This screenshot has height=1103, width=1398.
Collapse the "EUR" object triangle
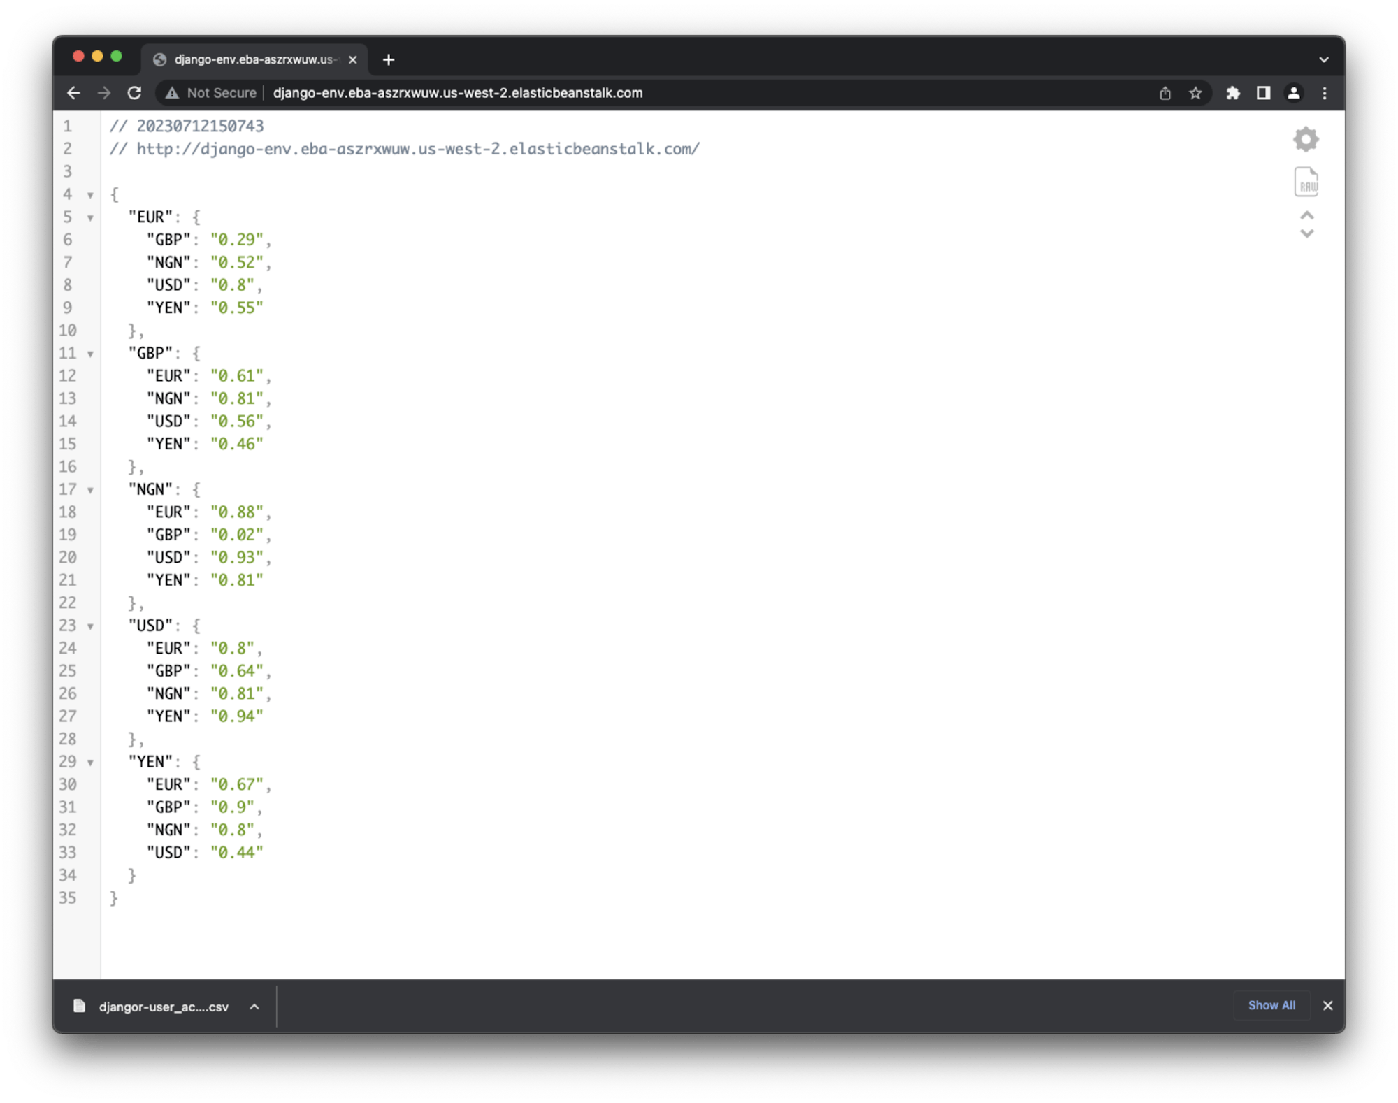coord(90,218)
